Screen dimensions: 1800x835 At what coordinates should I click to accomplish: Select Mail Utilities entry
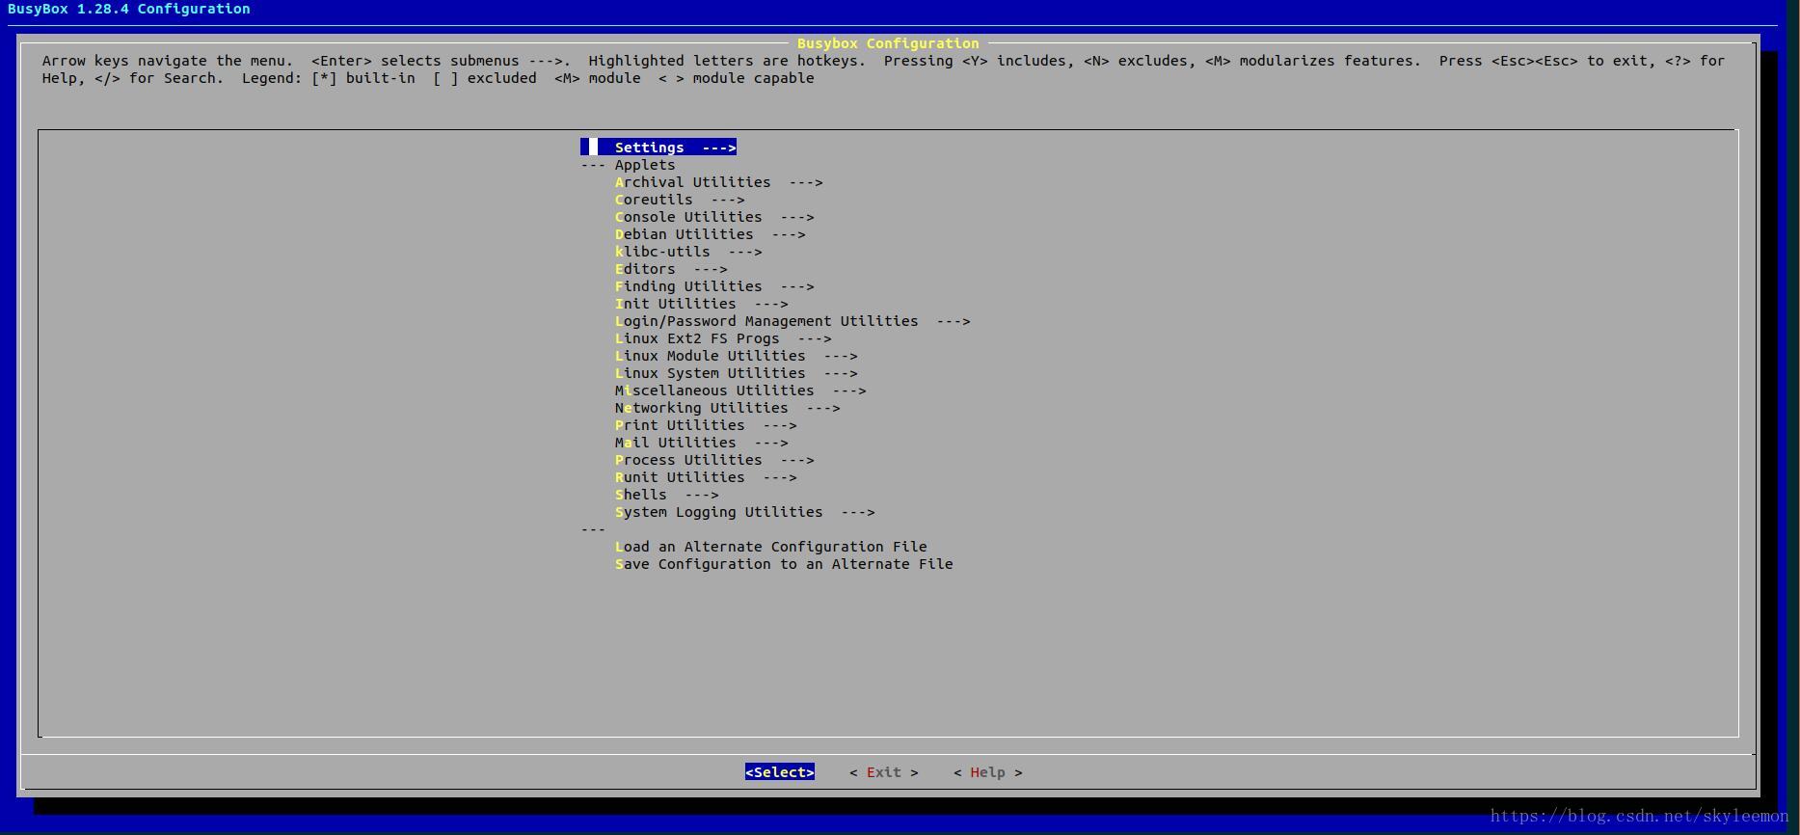[702, 443]
